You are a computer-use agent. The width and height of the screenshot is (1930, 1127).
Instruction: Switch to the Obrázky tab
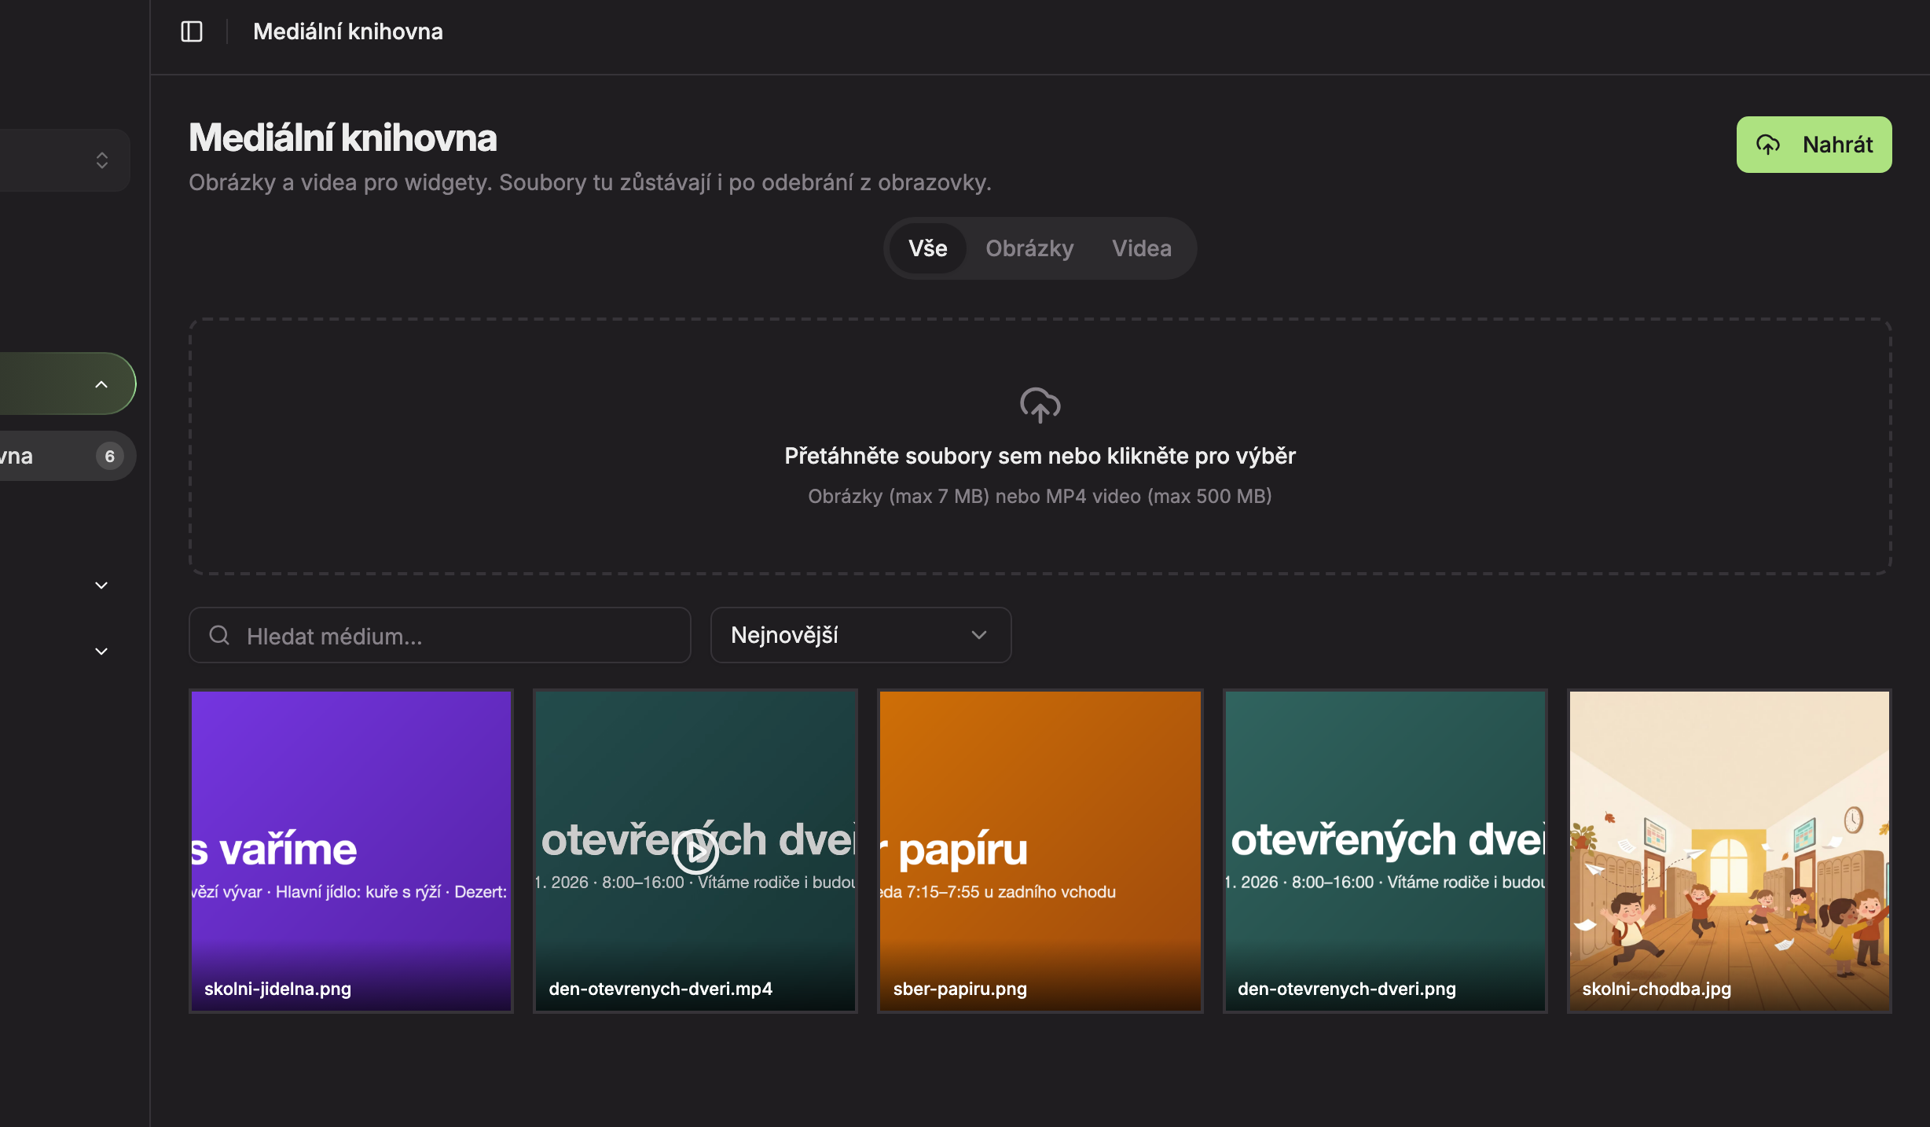[x=1029, y=248]
